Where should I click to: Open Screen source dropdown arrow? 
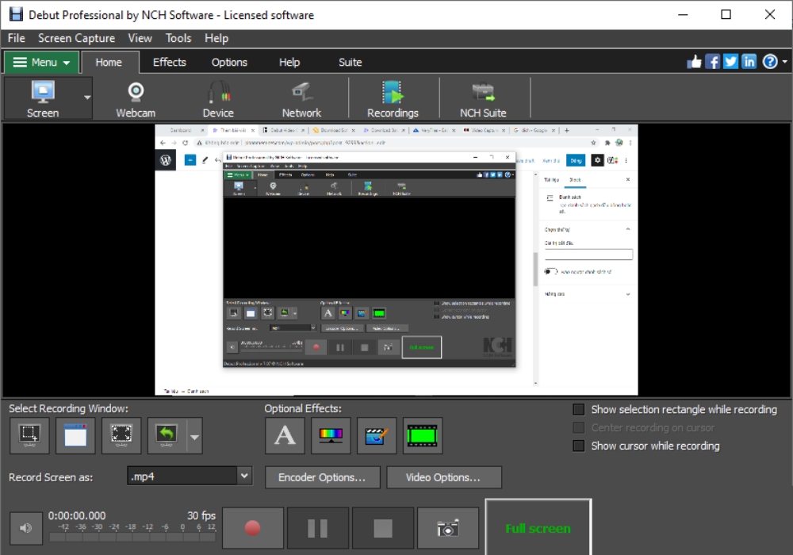click(87, 98)
